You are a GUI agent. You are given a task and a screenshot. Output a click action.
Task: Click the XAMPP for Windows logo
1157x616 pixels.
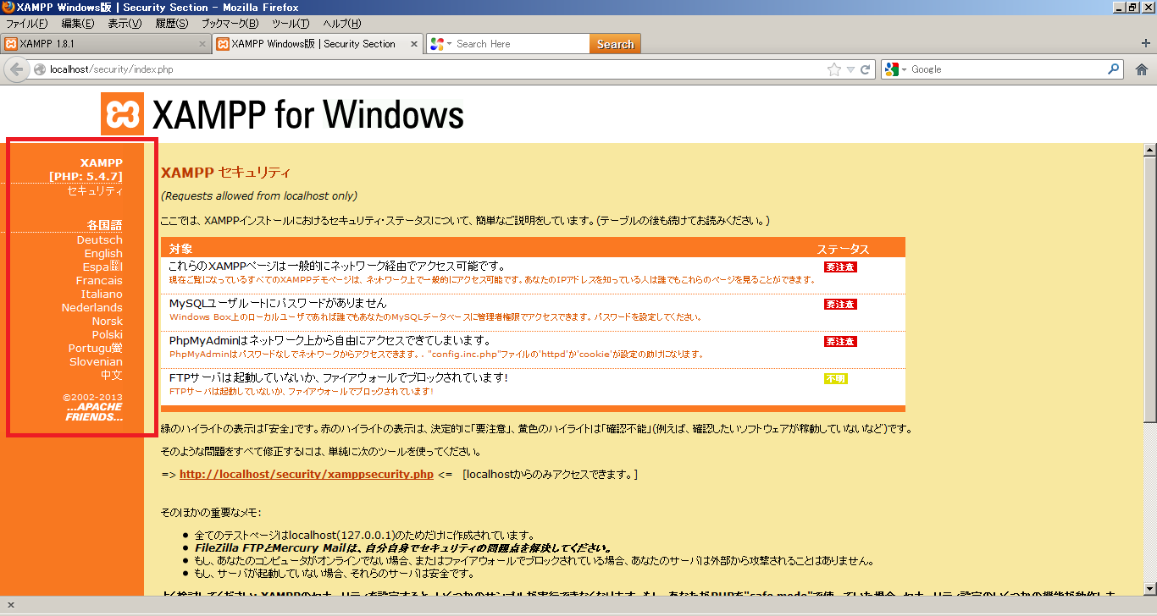283,114
